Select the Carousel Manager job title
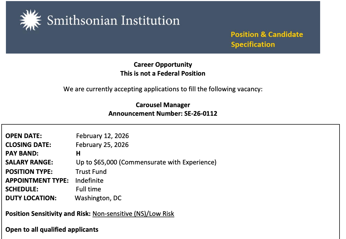This screenshot has height=239, width=346. (x=163, y=105)
